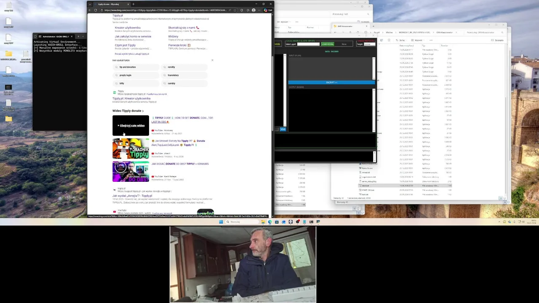Search for related term 'preply login'
The height and width of the screenshot is (303, 539).
136,75
